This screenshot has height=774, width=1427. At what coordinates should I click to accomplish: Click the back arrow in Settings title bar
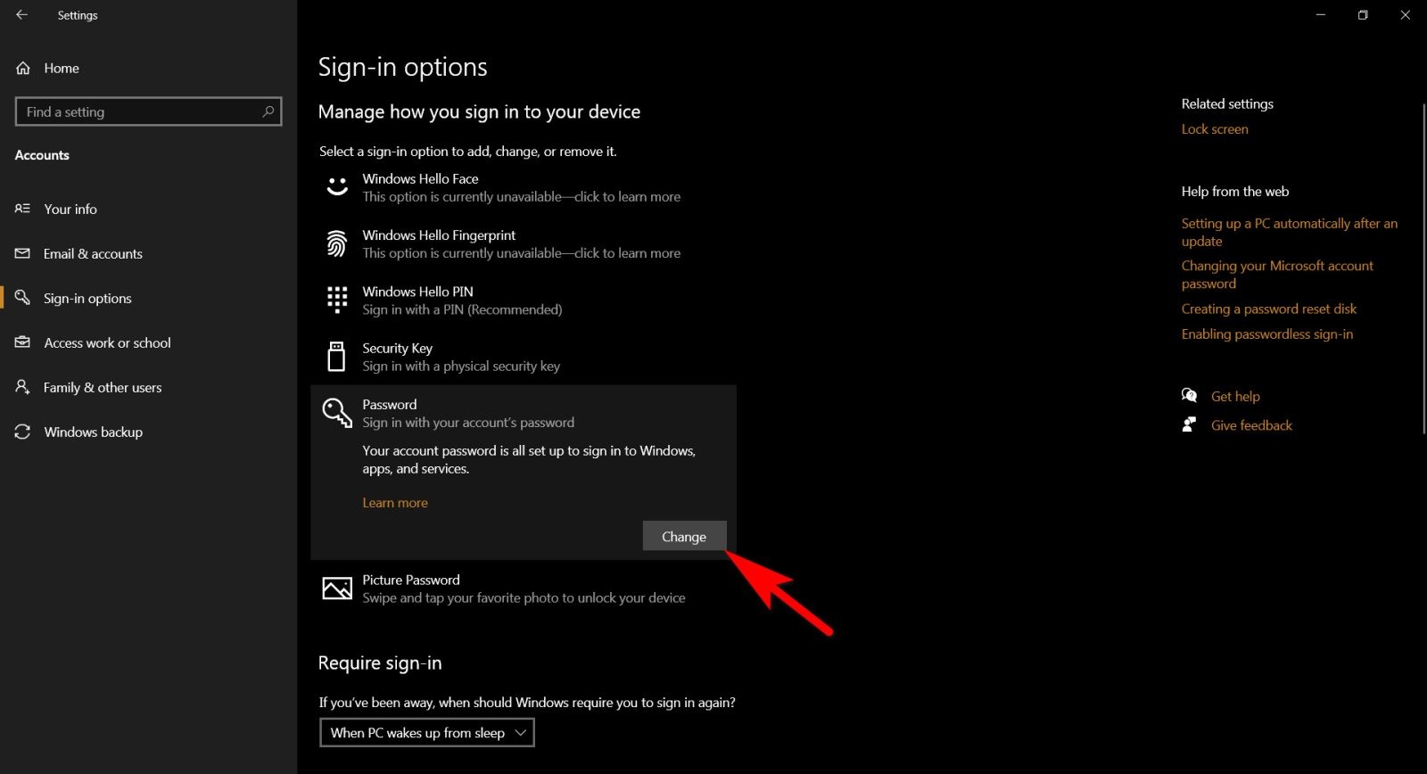click(22, 15)
